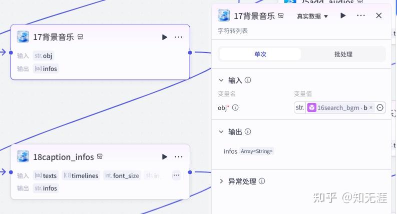Open the variable selector hexagon icon
The width and height of the screenshot is (397, 214).
coord(380,108)
